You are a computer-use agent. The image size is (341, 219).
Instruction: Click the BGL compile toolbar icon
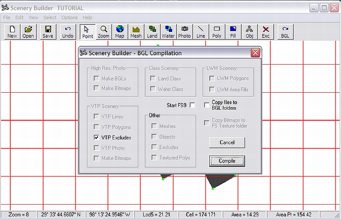coord(285,32)
